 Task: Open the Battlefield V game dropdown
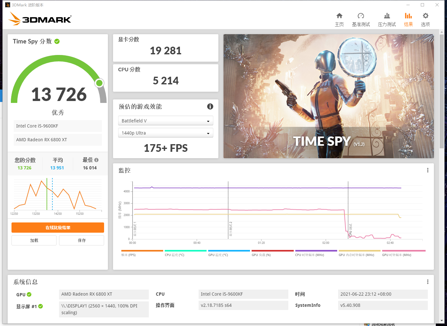pos(165,121)
